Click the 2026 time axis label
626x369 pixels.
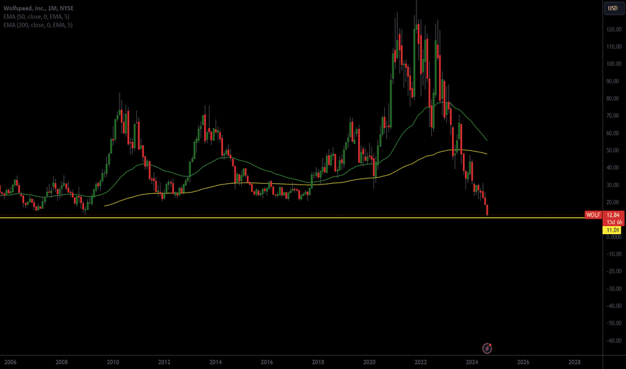pyautogui.click(x=523, y=362)
